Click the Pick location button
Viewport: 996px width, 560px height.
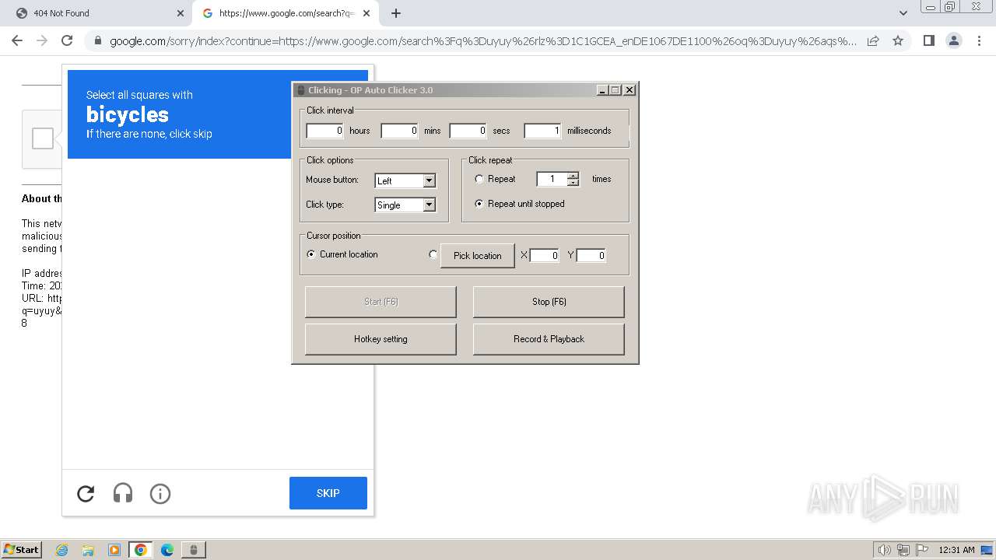pos(478,256)
